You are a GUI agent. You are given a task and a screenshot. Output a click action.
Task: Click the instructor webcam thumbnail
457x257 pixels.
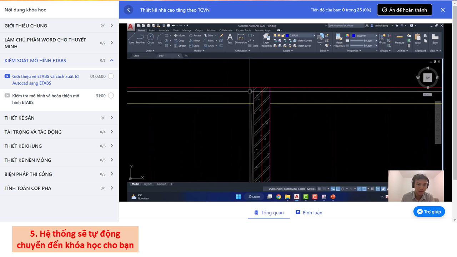point(416,186)
